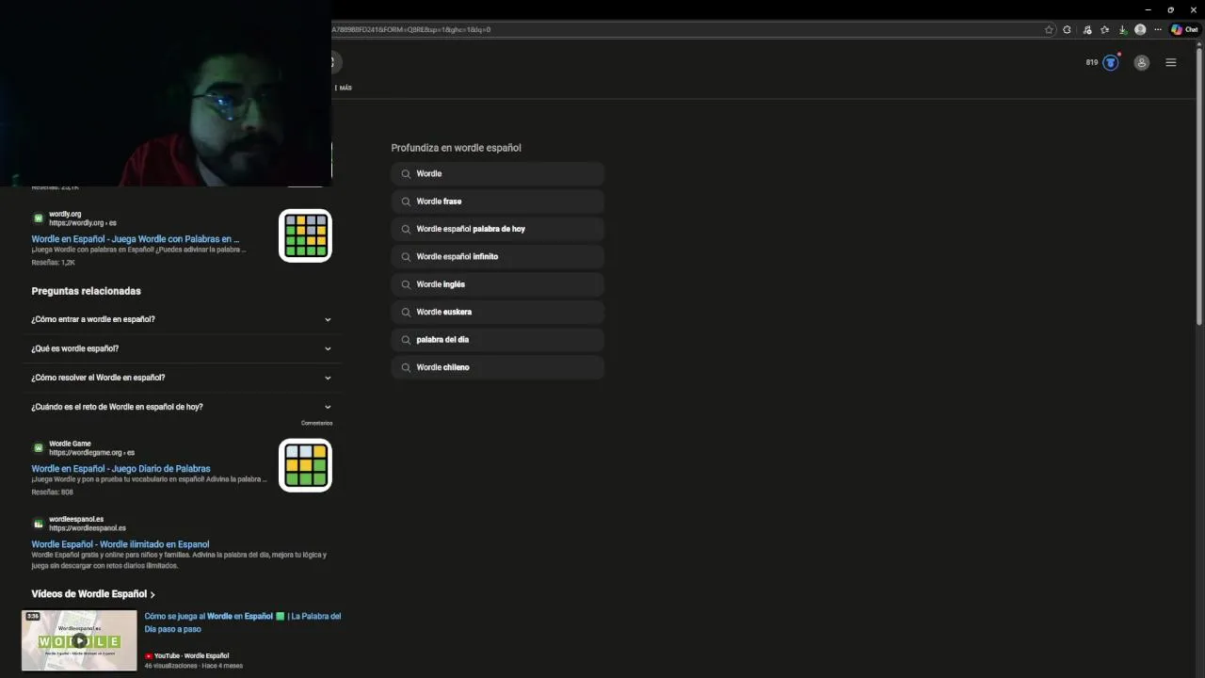Click the 'YouTube · Wordle Español' source text
Image resolution: width=1205 pixels, height=678 pixels.
point(191,655)
